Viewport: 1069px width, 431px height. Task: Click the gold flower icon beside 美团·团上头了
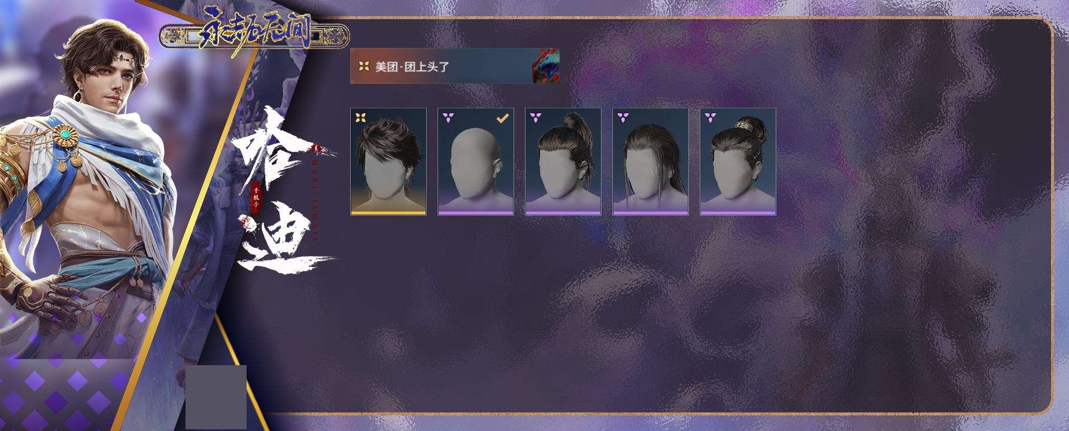(363, 66)
